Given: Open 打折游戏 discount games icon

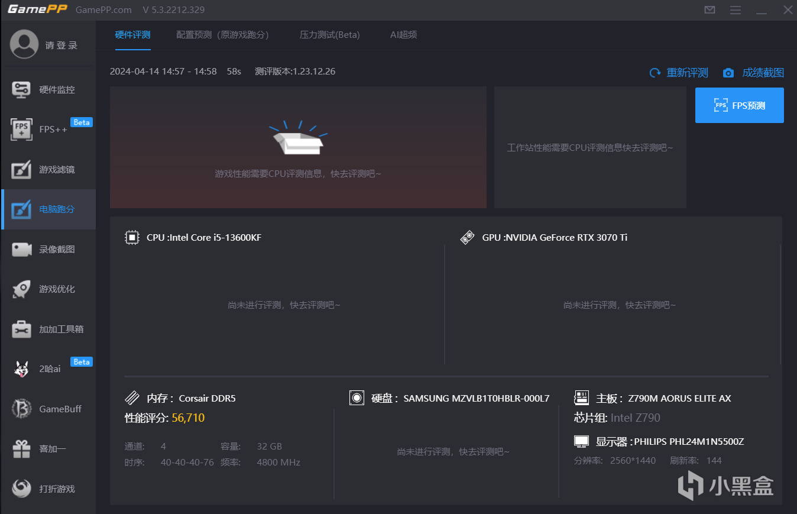Looking at the screenshot, I should (x=22, y=489).
